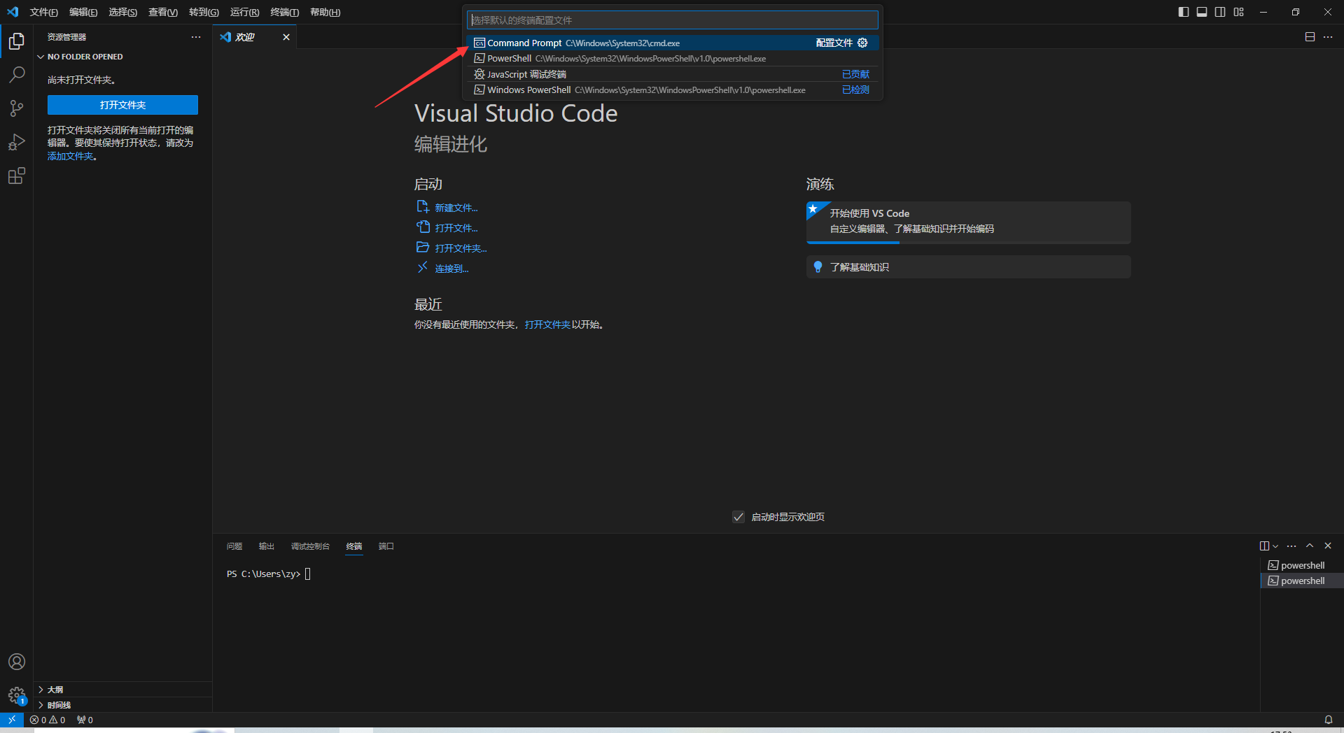This screenshot has width=1344, height=733.
Task: Open Get Started with VS Code walkthrough
Action: (x=969, y=222)
